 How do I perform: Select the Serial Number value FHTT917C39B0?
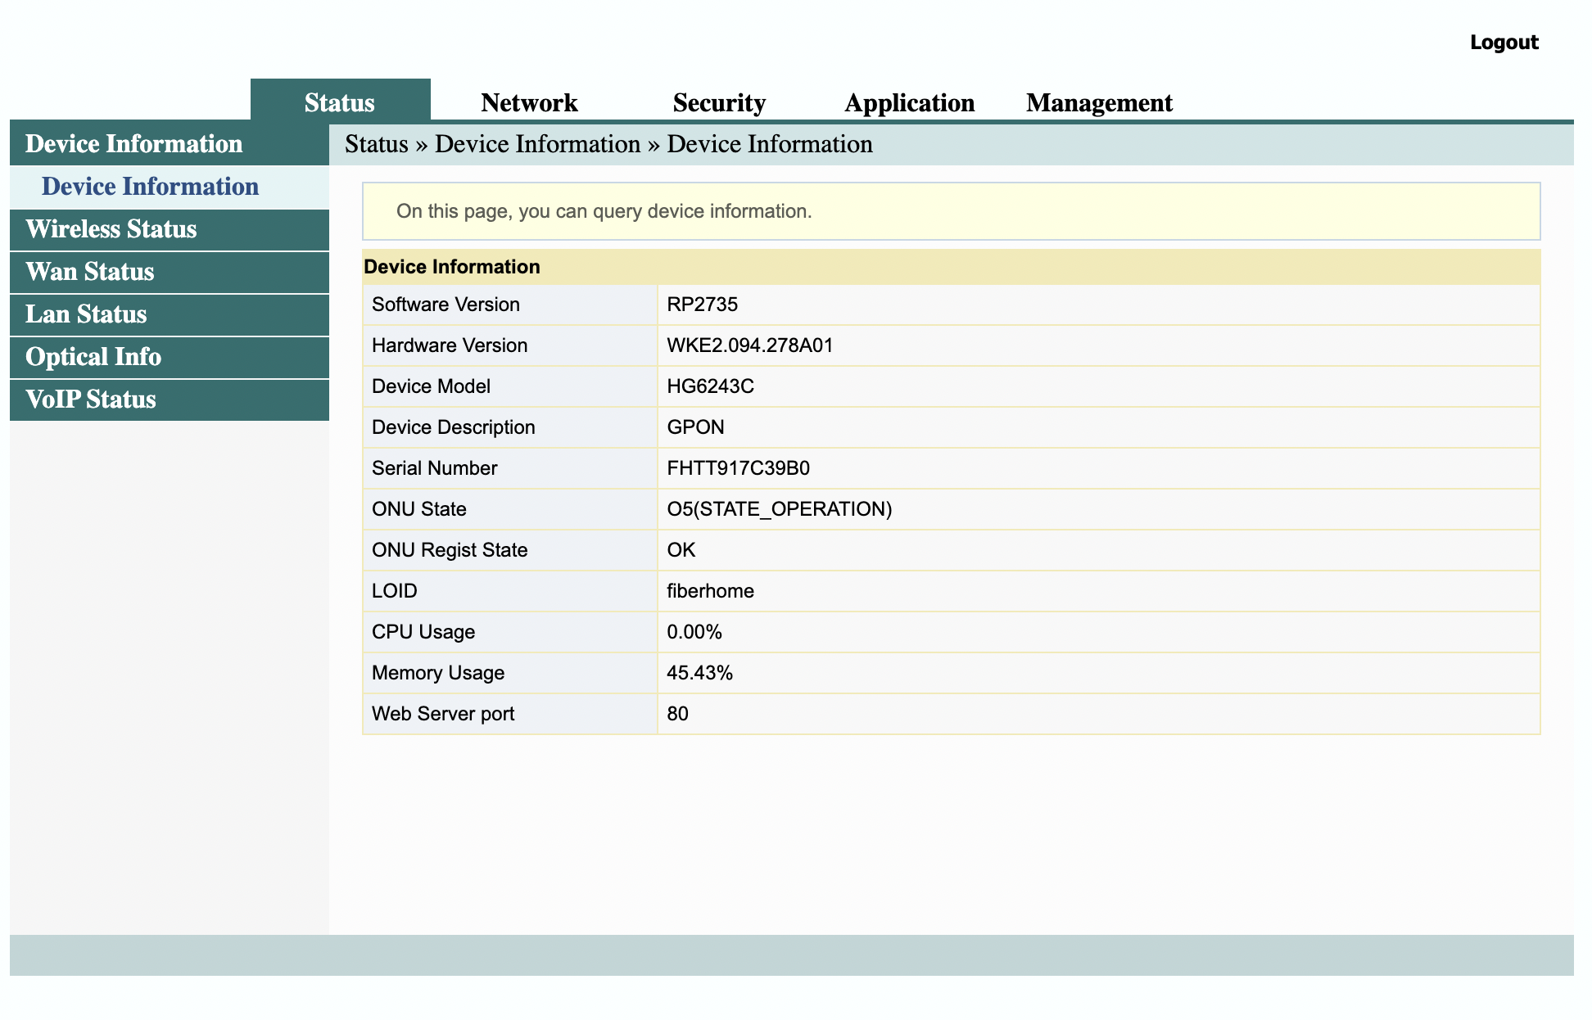[737, 468]
